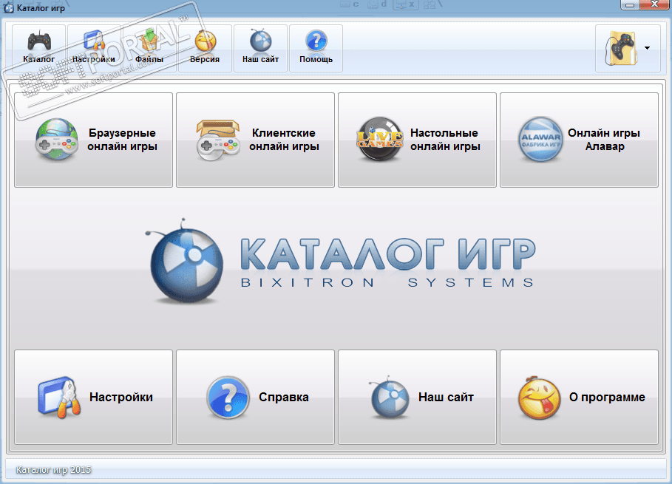
Task: Click the Каталог игр 2015 status bar text
Action: pos(53,470)
